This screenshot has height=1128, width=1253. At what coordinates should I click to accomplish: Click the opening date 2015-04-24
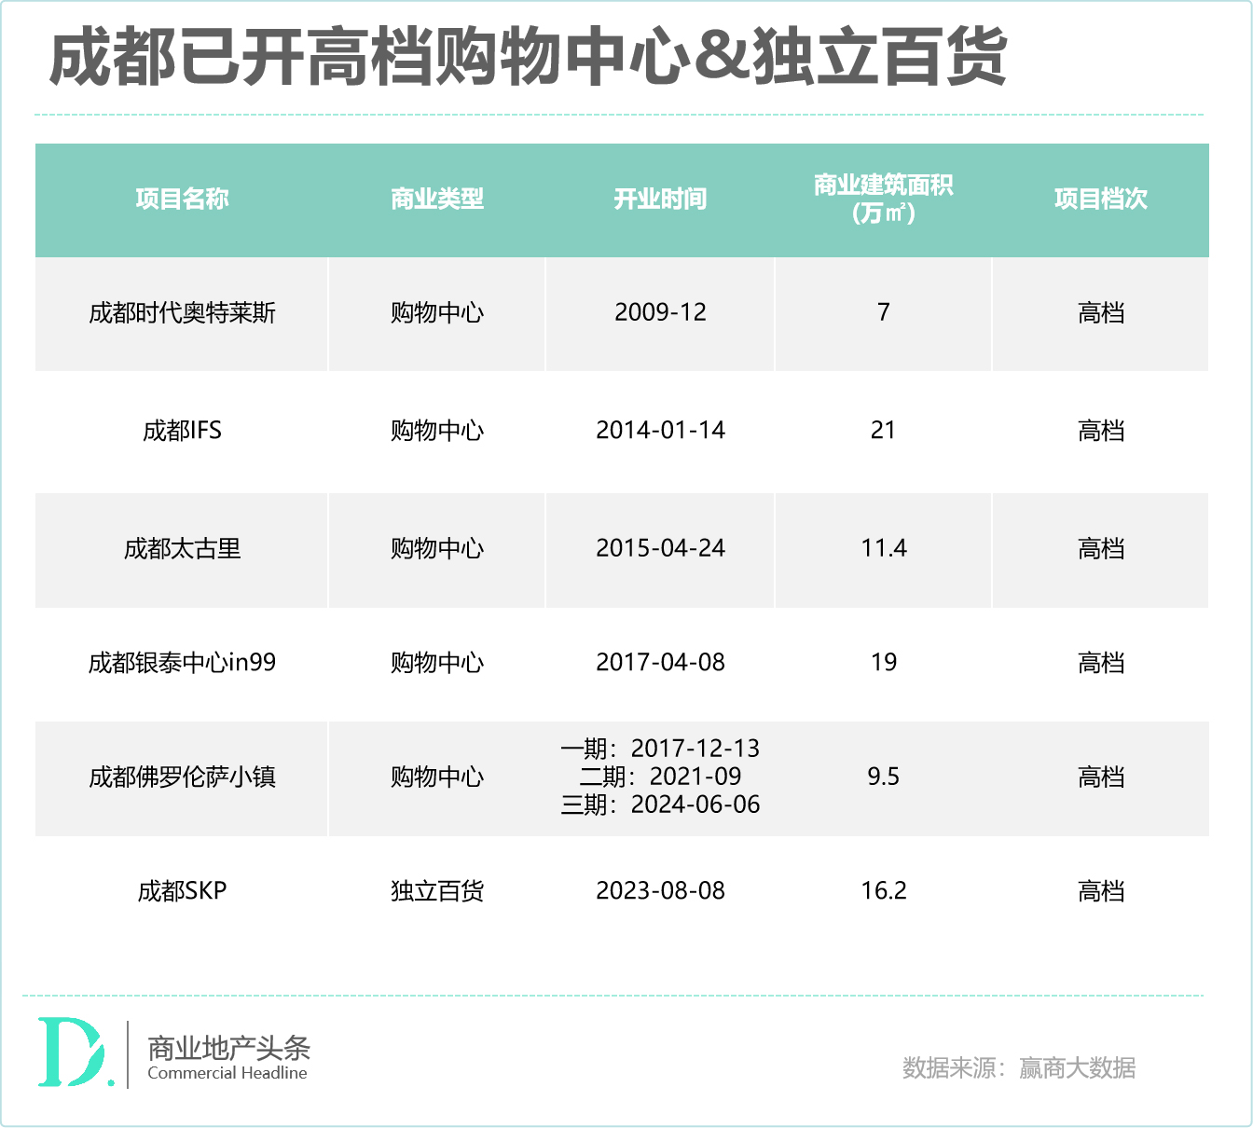tap(660, 547)
